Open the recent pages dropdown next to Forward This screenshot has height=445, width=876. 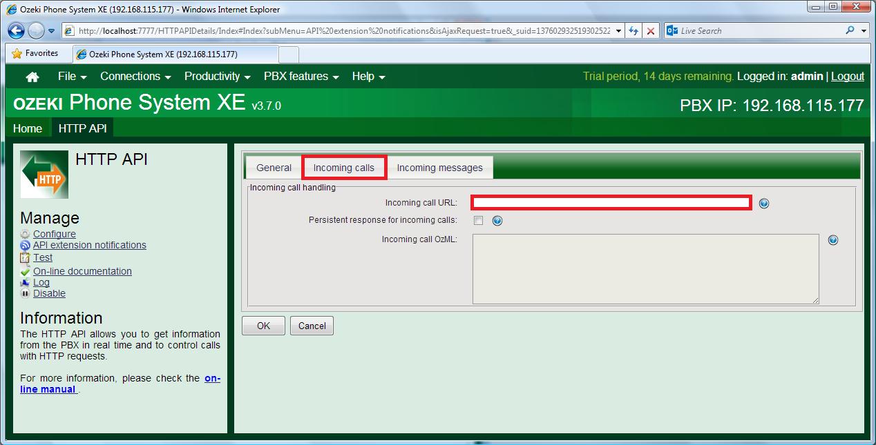(51, 31)
